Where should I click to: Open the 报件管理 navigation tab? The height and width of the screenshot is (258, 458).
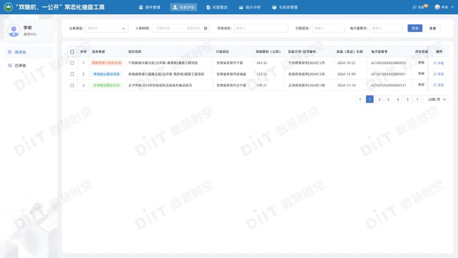[x=150, y=7]
